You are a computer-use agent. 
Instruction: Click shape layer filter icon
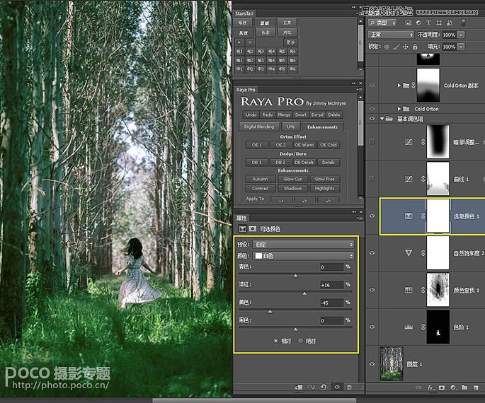click(x=439, y=23)
